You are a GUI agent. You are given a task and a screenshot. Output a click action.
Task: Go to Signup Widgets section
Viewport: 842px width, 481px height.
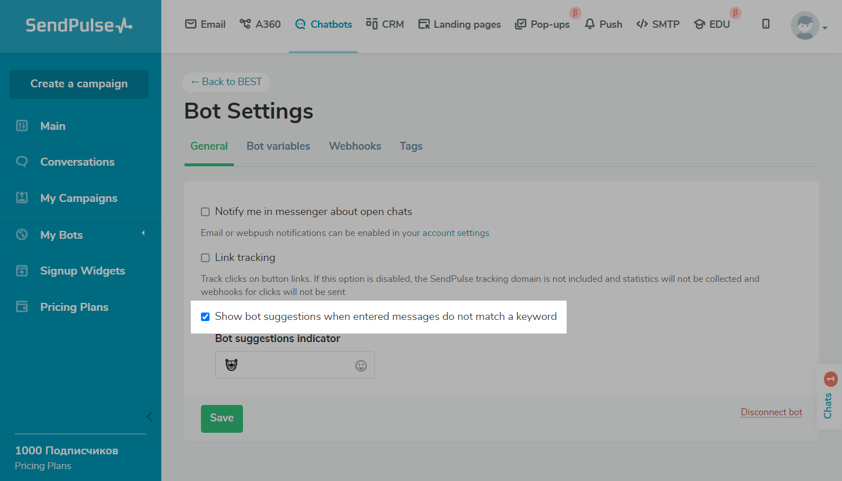point(82,271)
